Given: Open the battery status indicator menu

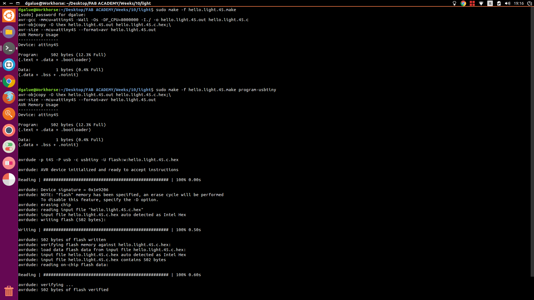Looking at the screenshot, I should tap(499, 3).
